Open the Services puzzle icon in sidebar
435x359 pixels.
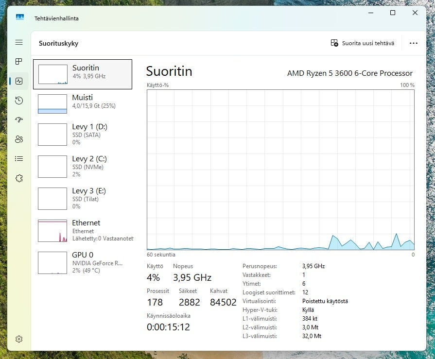(19, 178)
